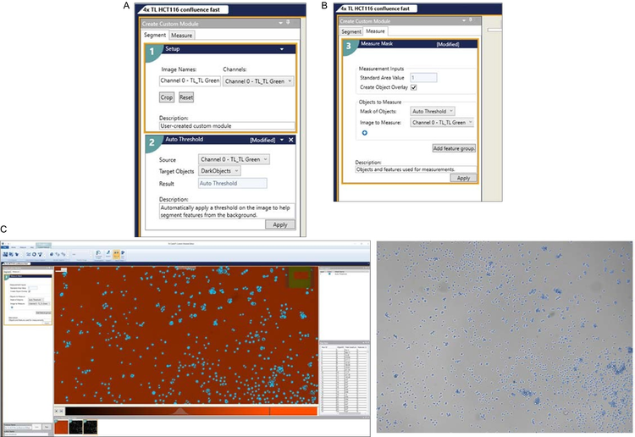Image resolution: width=635 pixels, height=437 pixels.
Task: Click the dark blue sphere ribbon icon in panel C
Action: [x=52, y=254]
